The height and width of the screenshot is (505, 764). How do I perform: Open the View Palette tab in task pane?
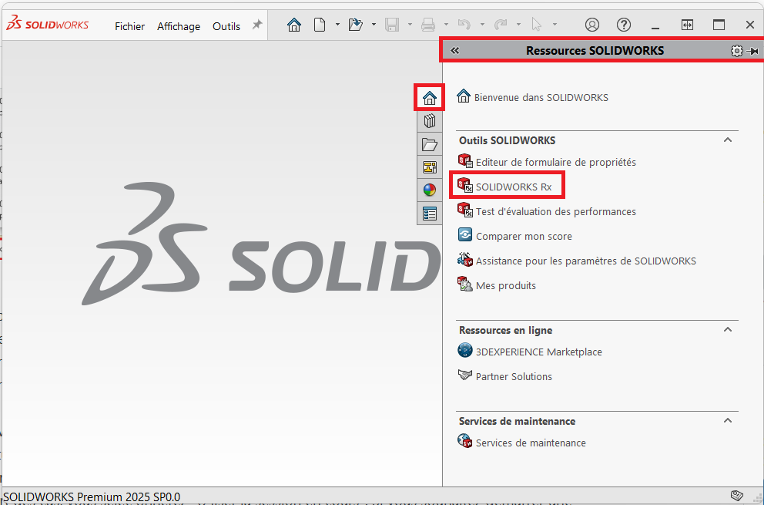pos(429,167)
